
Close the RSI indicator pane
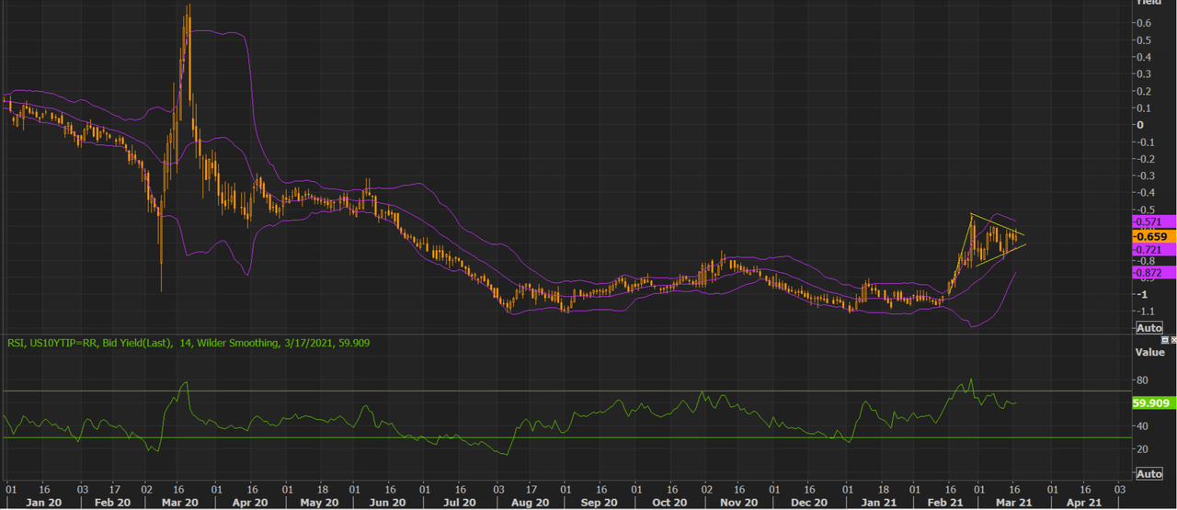(x=1172, y=340)
